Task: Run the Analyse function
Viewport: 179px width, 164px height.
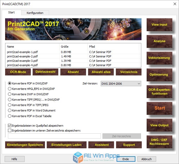Action: coord(159,41)
